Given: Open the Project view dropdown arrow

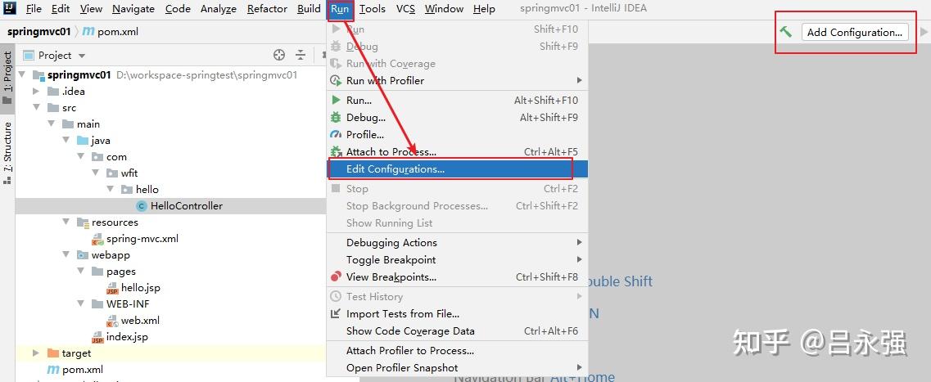Looking at the screenshot, I should (82, 56).
